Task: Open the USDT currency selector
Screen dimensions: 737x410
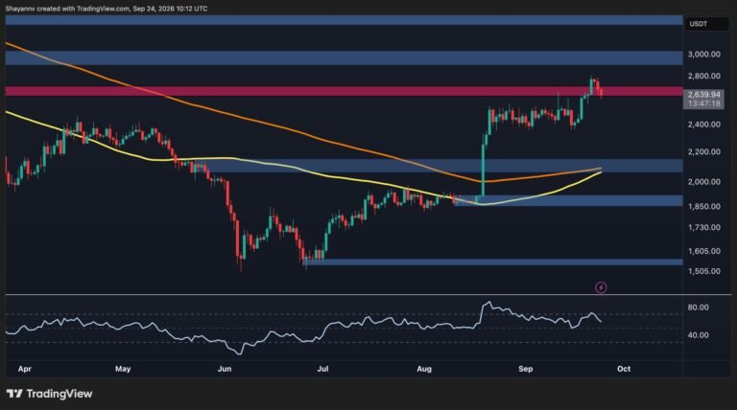Action: pyautogui.click(x=706, y=24)
